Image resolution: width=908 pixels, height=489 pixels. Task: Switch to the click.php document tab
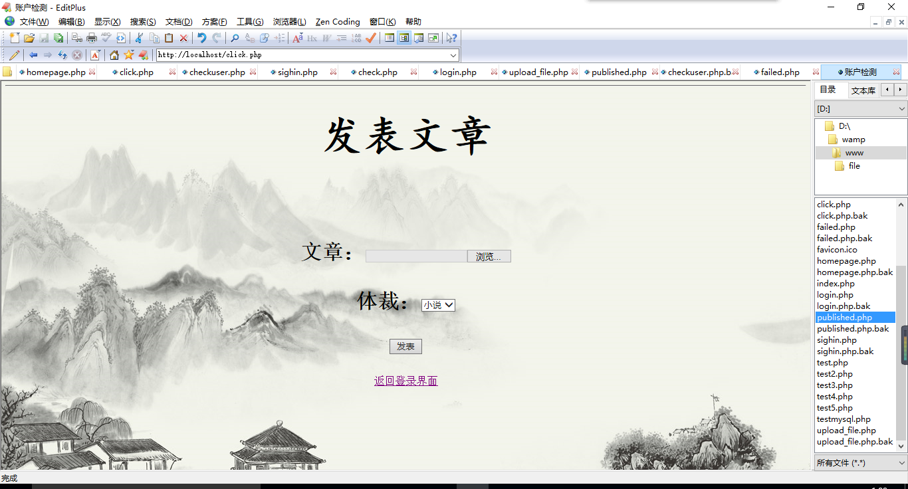click(x=136, y=72)
